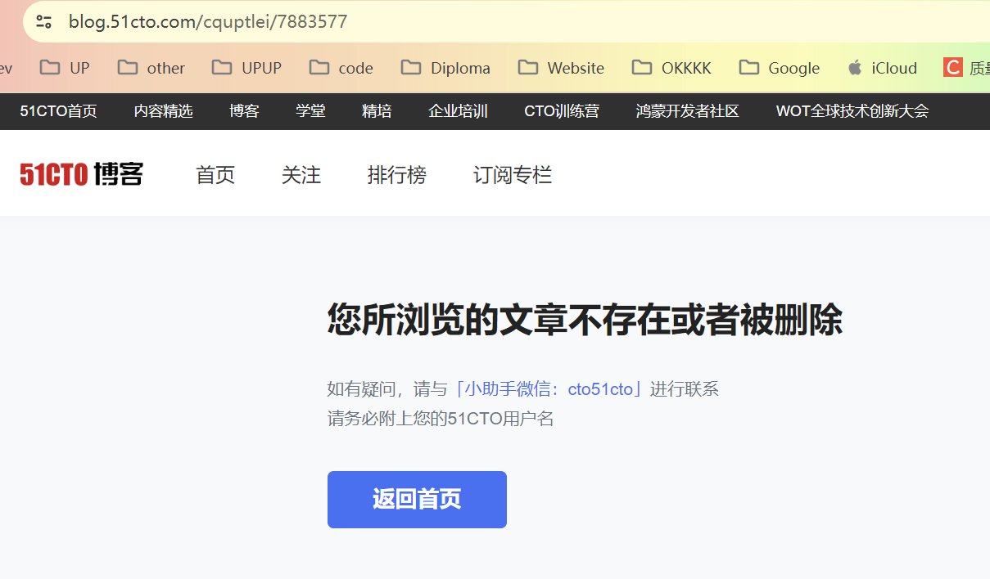
Task: Click the 51CTO博客 logo
Action: tap(80, 173)
